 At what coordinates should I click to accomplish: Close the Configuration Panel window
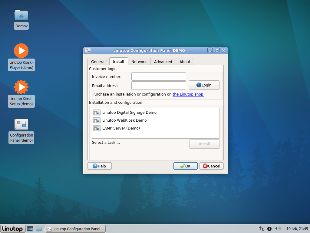(x=223, y=51)
